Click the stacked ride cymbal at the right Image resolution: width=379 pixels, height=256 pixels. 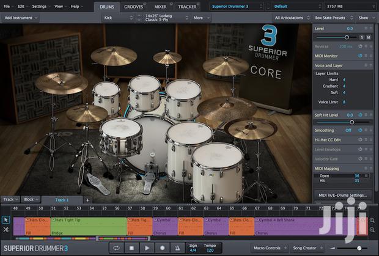tap(251, 128)
